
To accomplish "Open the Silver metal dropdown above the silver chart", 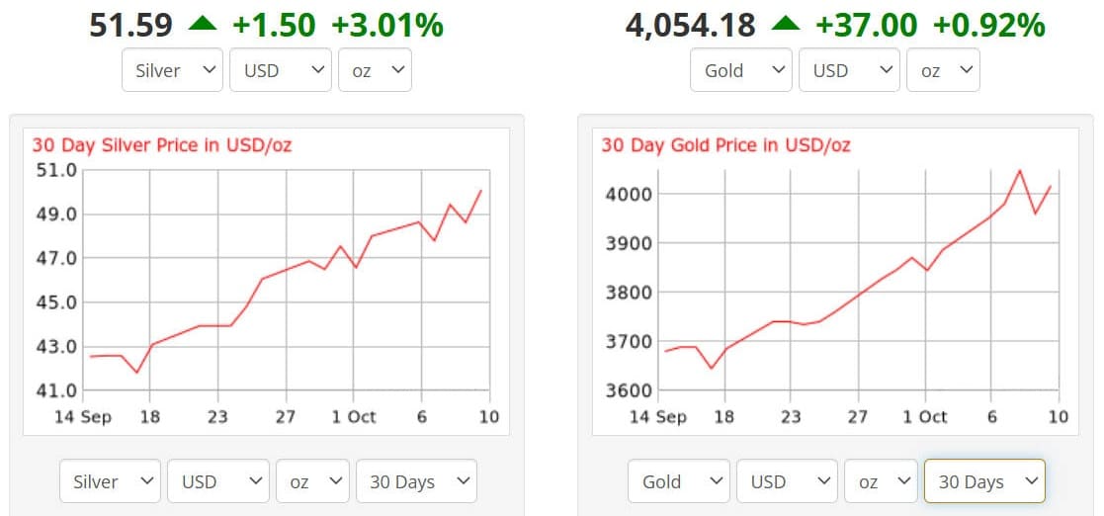I will click(172, 71).
